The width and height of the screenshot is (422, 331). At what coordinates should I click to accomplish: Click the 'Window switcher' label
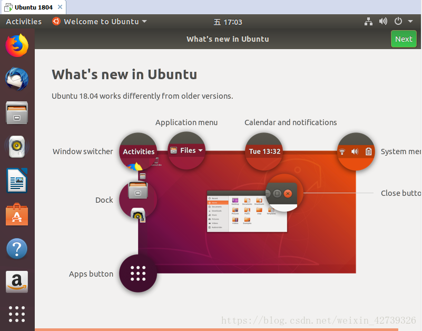83,152
